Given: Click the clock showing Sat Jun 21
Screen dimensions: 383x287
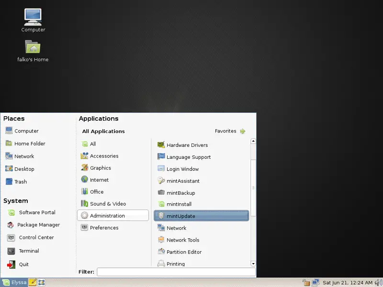Looking at the screenshot, I should click(348, 283).
